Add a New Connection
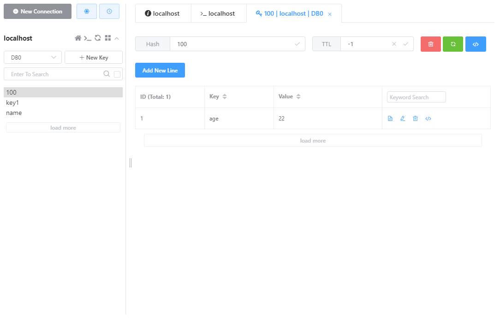500x318 pixels. click(x=38, y=12)
